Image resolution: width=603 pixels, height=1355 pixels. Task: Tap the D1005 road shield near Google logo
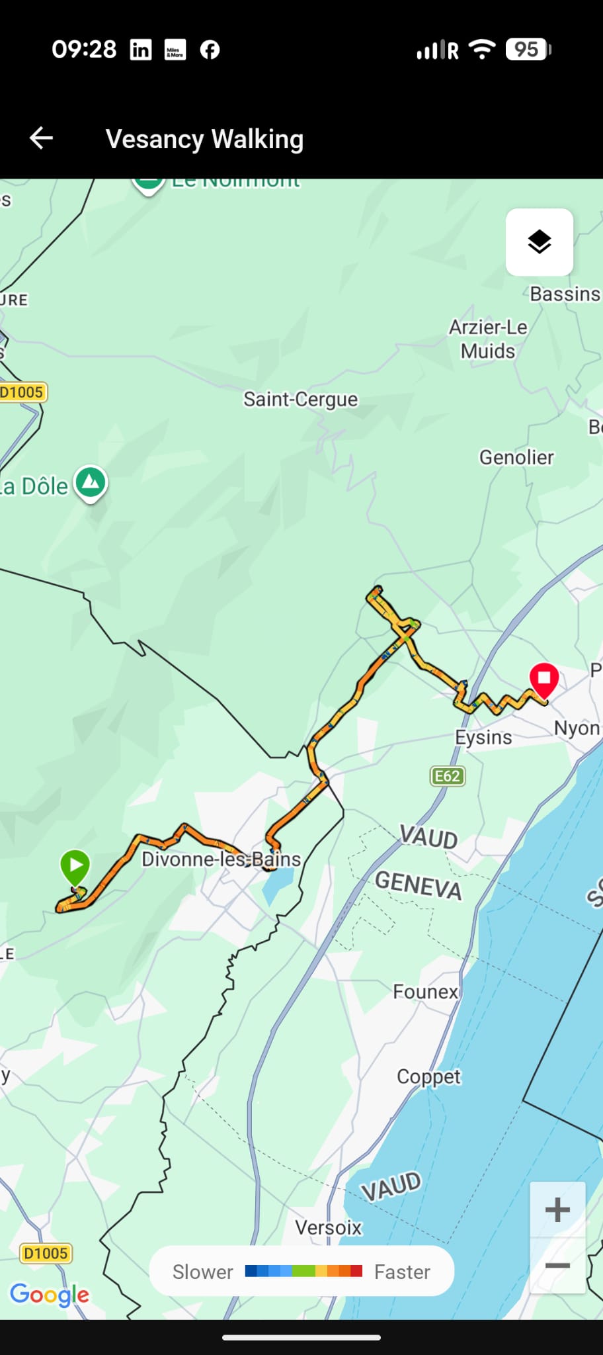46,1253
